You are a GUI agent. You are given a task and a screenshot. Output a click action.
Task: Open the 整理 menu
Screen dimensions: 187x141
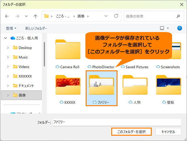11,28
